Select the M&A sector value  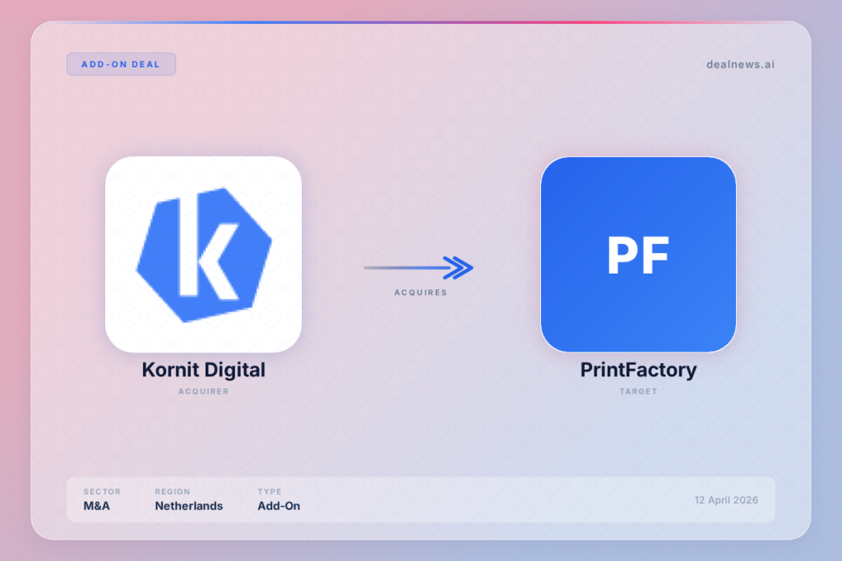[x=96, y=506]
